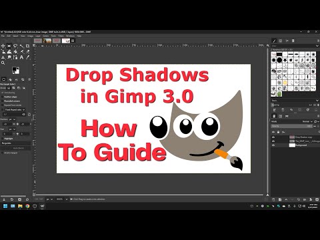Click the Save tool preset icon
320x240 pixels.
4,199
